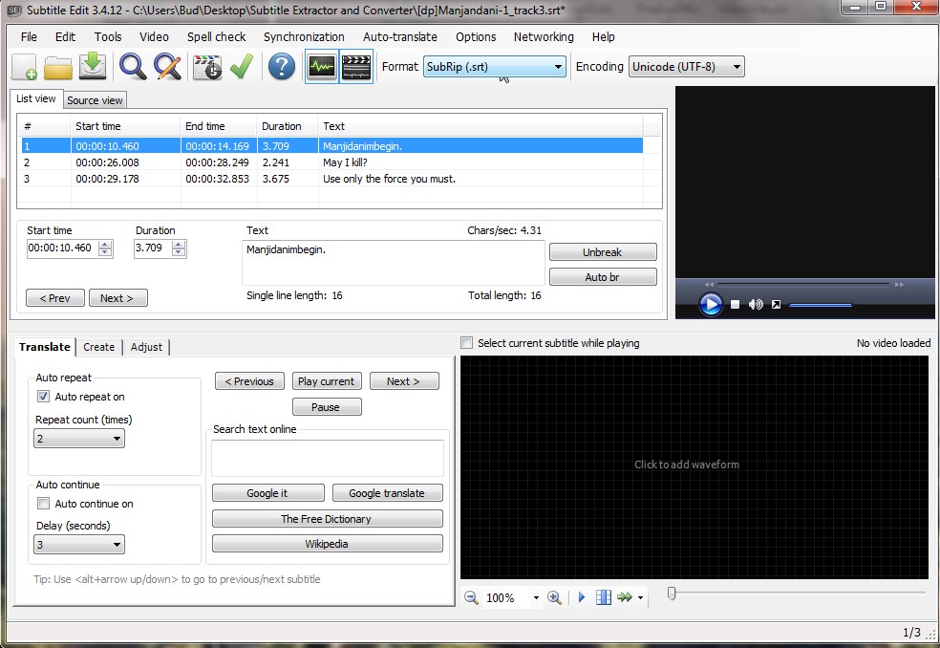Open Replace with magnifier-and-pencil icon

pyautogui.click(x=168, y=67)
